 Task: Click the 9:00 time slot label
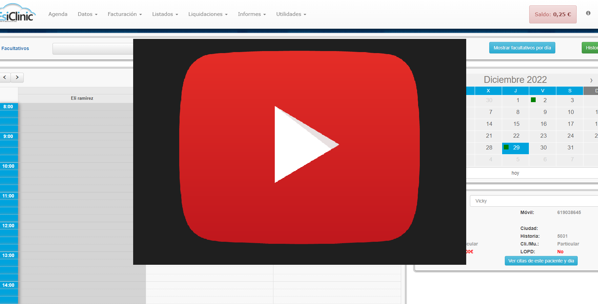(8, 136)
